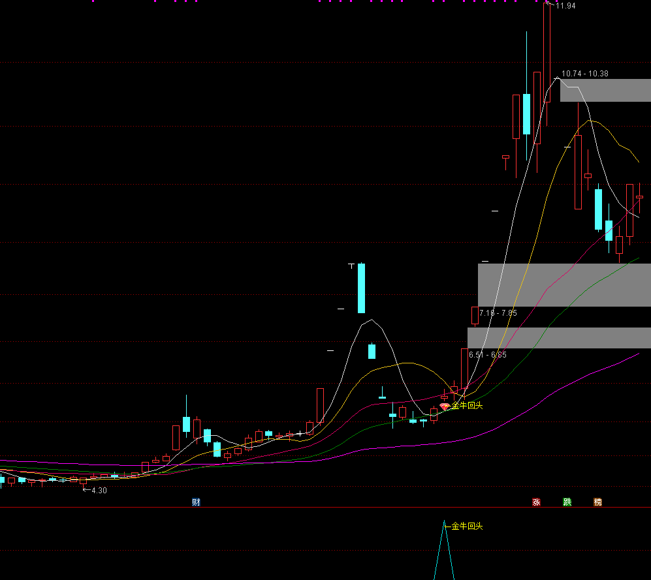Click the blue 财 financial info icon
The width and height of the screenshot is (651, 580).
pyautogui.click(x=195, y=502)
